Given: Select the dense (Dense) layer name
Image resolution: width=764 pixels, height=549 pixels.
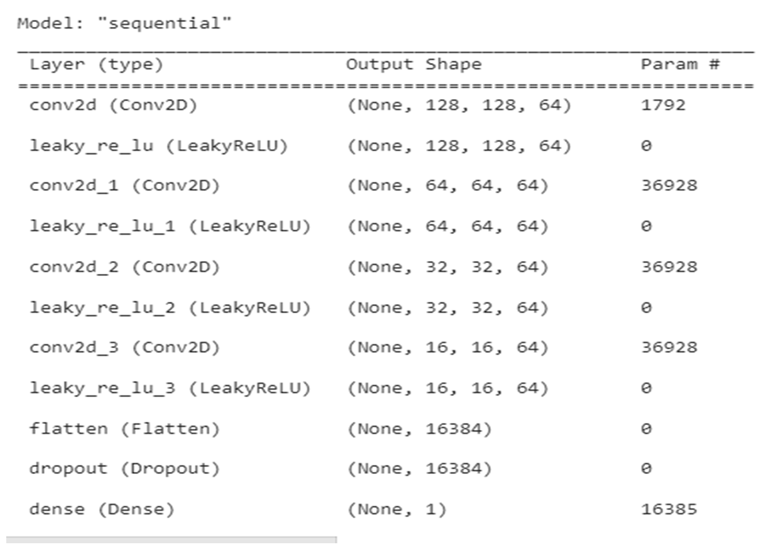Looking at the screenshot, I should [102, 509].
